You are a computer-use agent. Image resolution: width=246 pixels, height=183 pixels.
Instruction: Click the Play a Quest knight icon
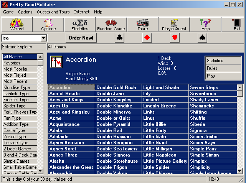(x=174, y=25)
